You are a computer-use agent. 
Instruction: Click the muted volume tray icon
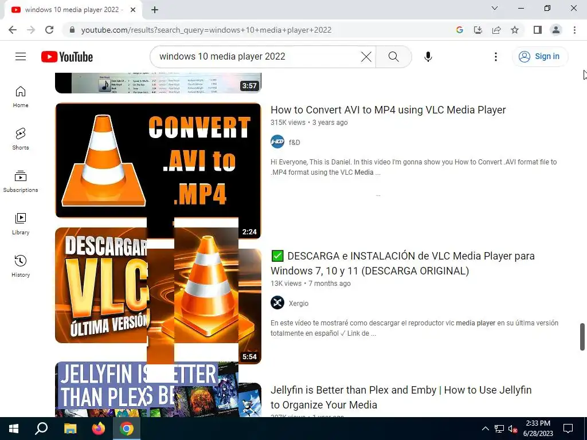tap(513, 429)
